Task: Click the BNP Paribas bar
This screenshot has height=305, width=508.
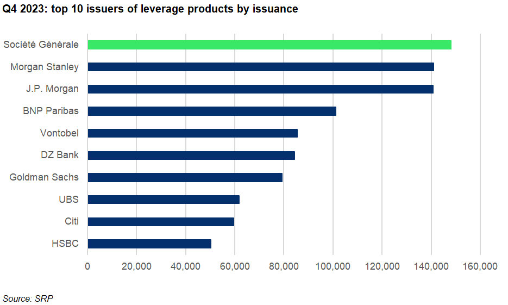Action: (212, 111)
